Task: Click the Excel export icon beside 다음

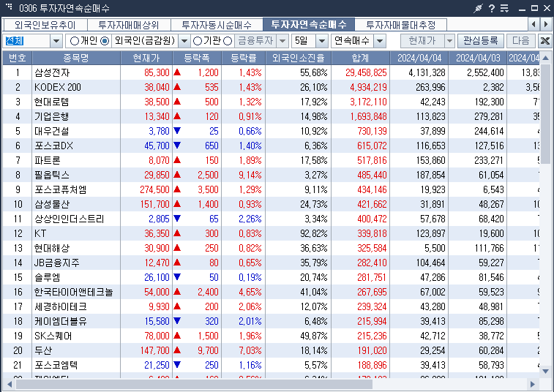Action: point(544,41)
